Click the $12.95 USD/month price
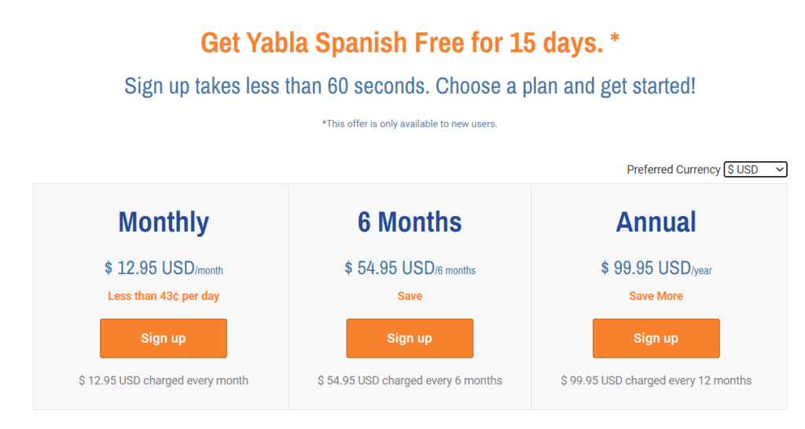This screenshot has width=805, height=429. tap(164, 269)
